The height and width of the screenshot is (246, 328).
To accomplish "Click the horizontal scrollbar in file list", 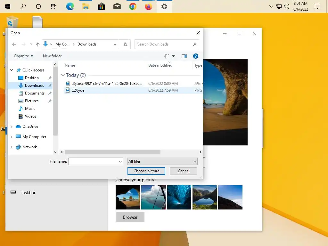I will 112,152.
